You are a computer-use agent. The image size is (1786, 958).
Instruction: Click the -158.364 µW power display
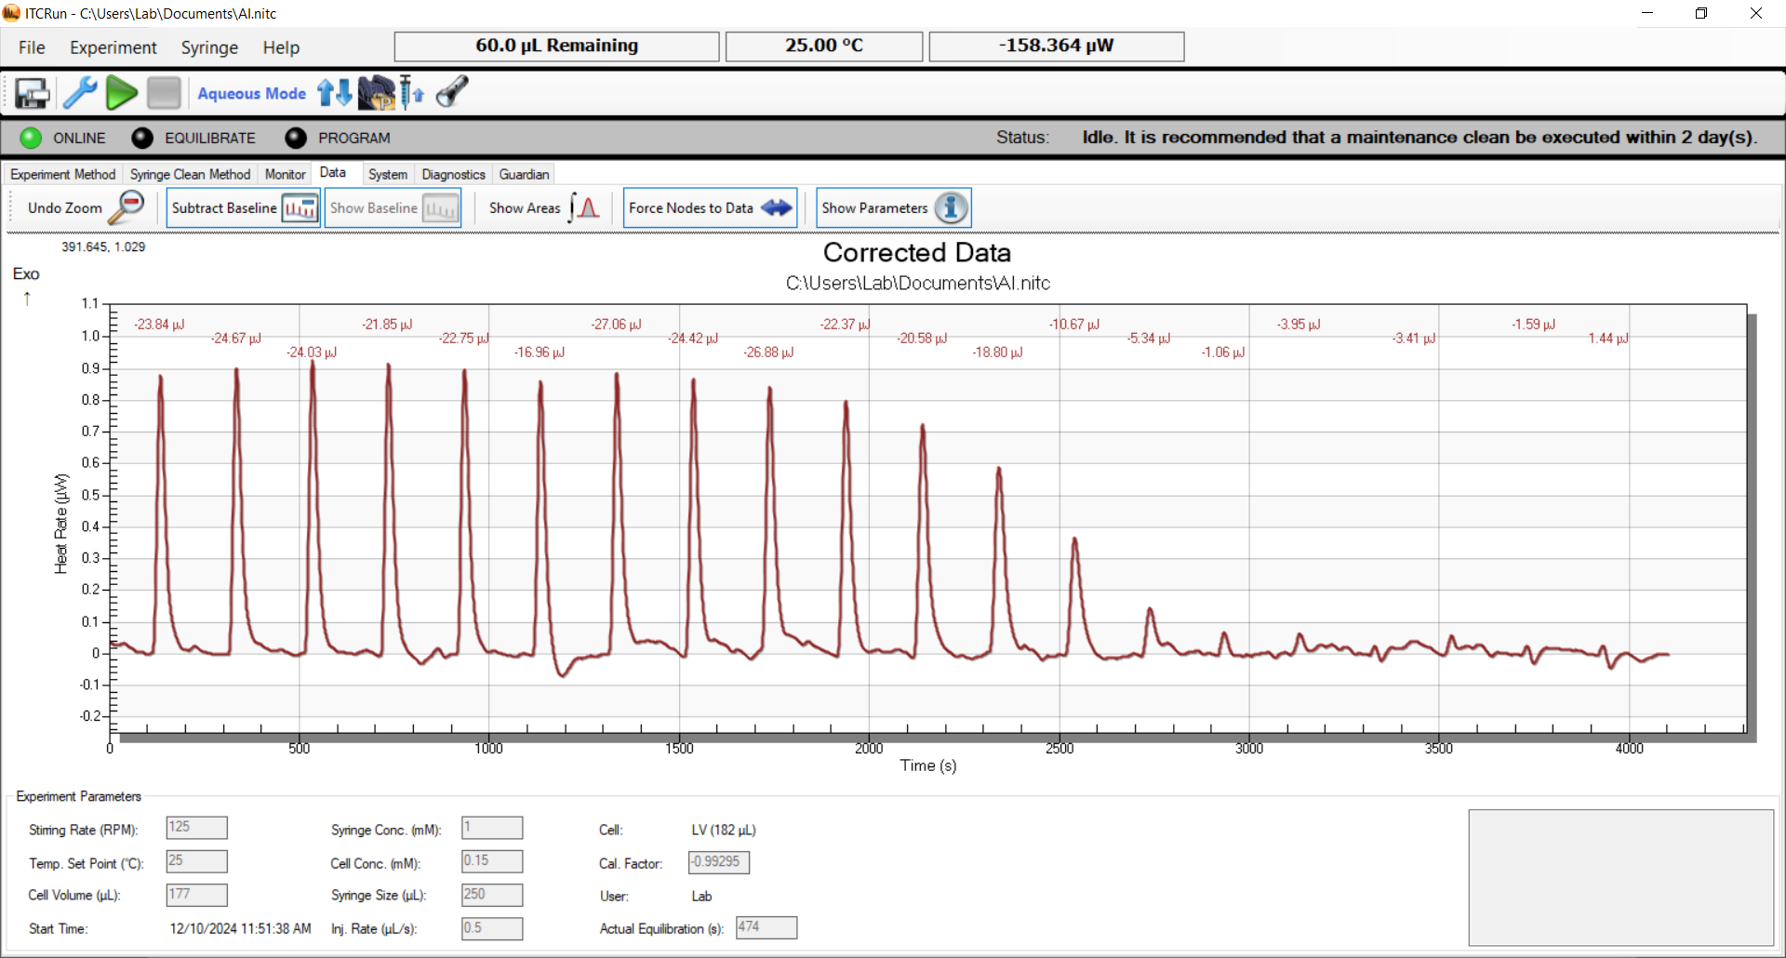click(1056, 46)
